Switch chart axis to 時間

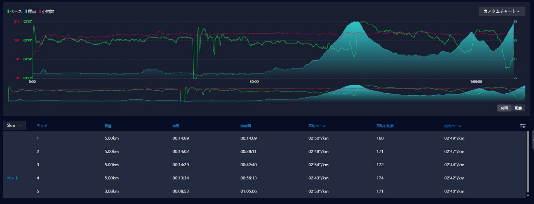(x=504, y=108)
